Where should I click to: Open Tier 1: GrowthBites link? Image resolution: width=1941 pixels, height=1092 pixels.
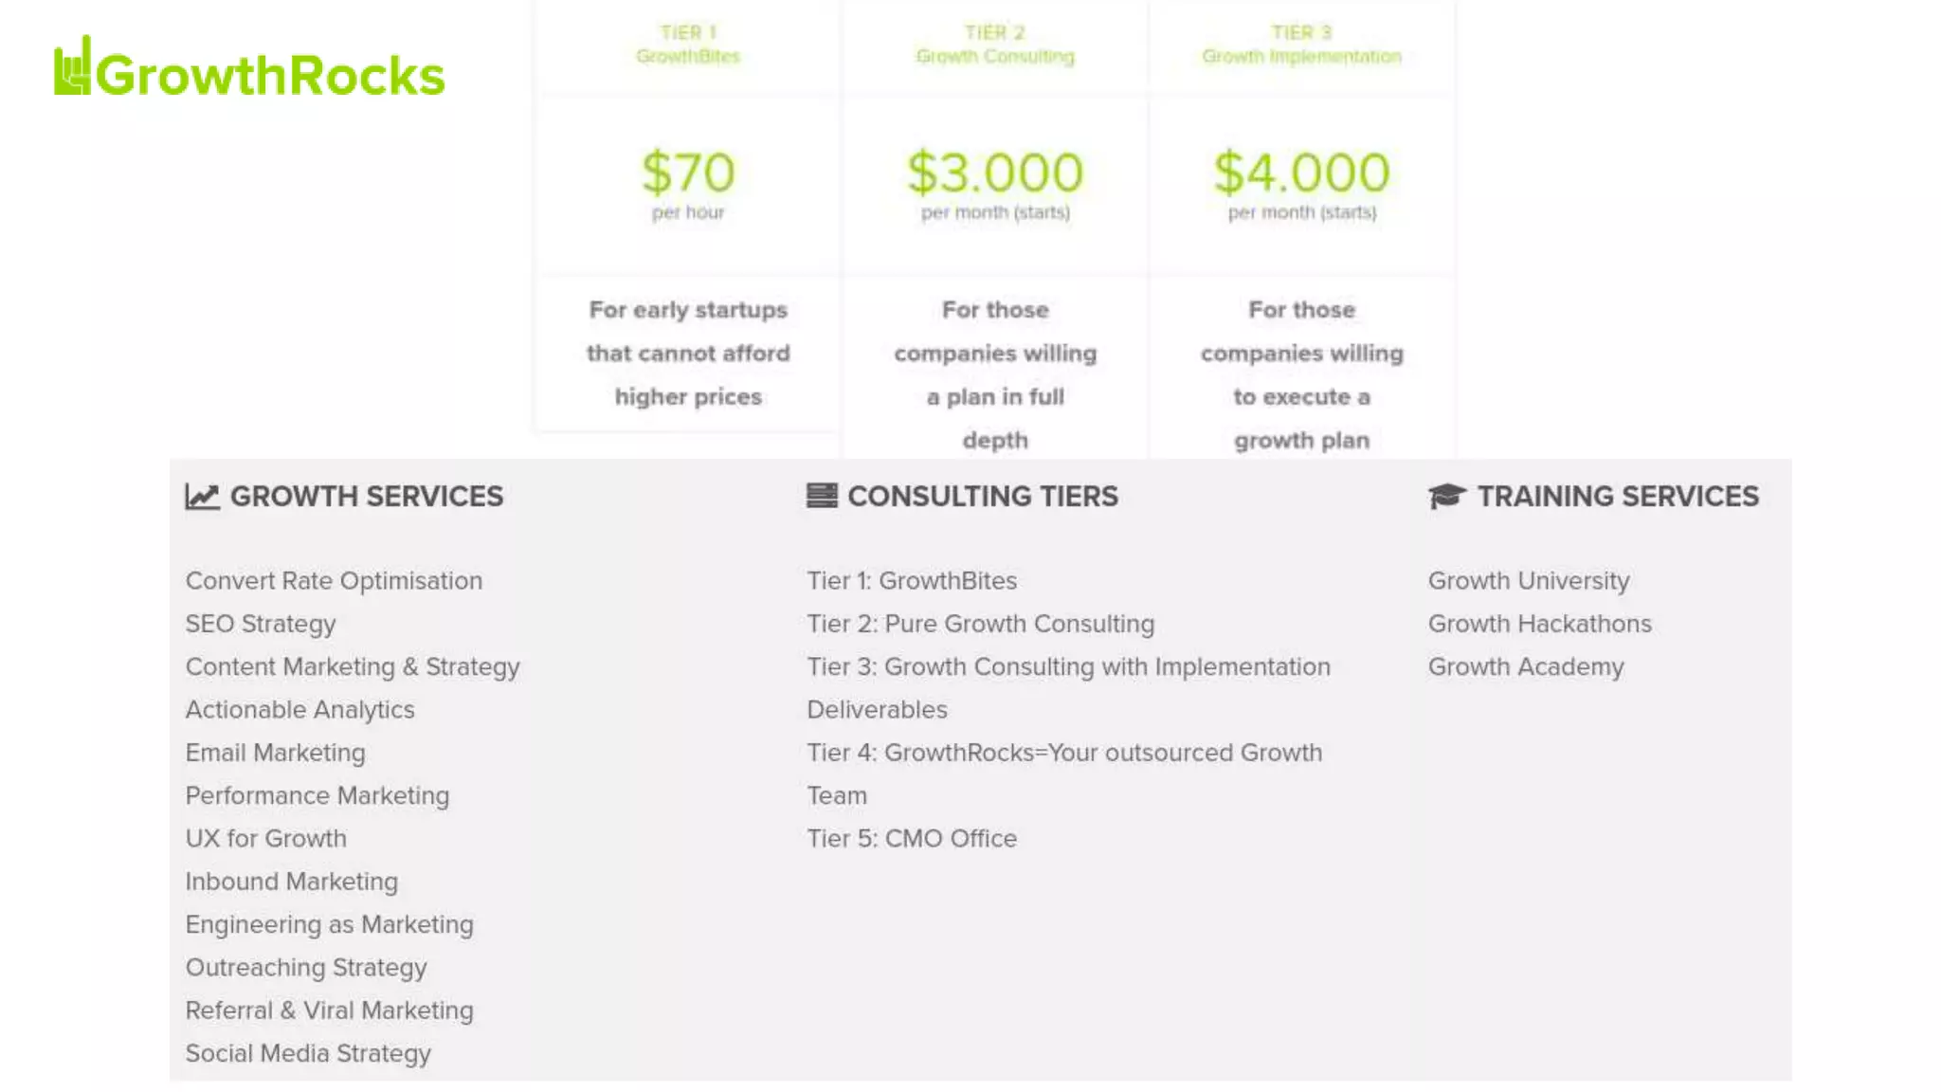[x=912, y=581]
